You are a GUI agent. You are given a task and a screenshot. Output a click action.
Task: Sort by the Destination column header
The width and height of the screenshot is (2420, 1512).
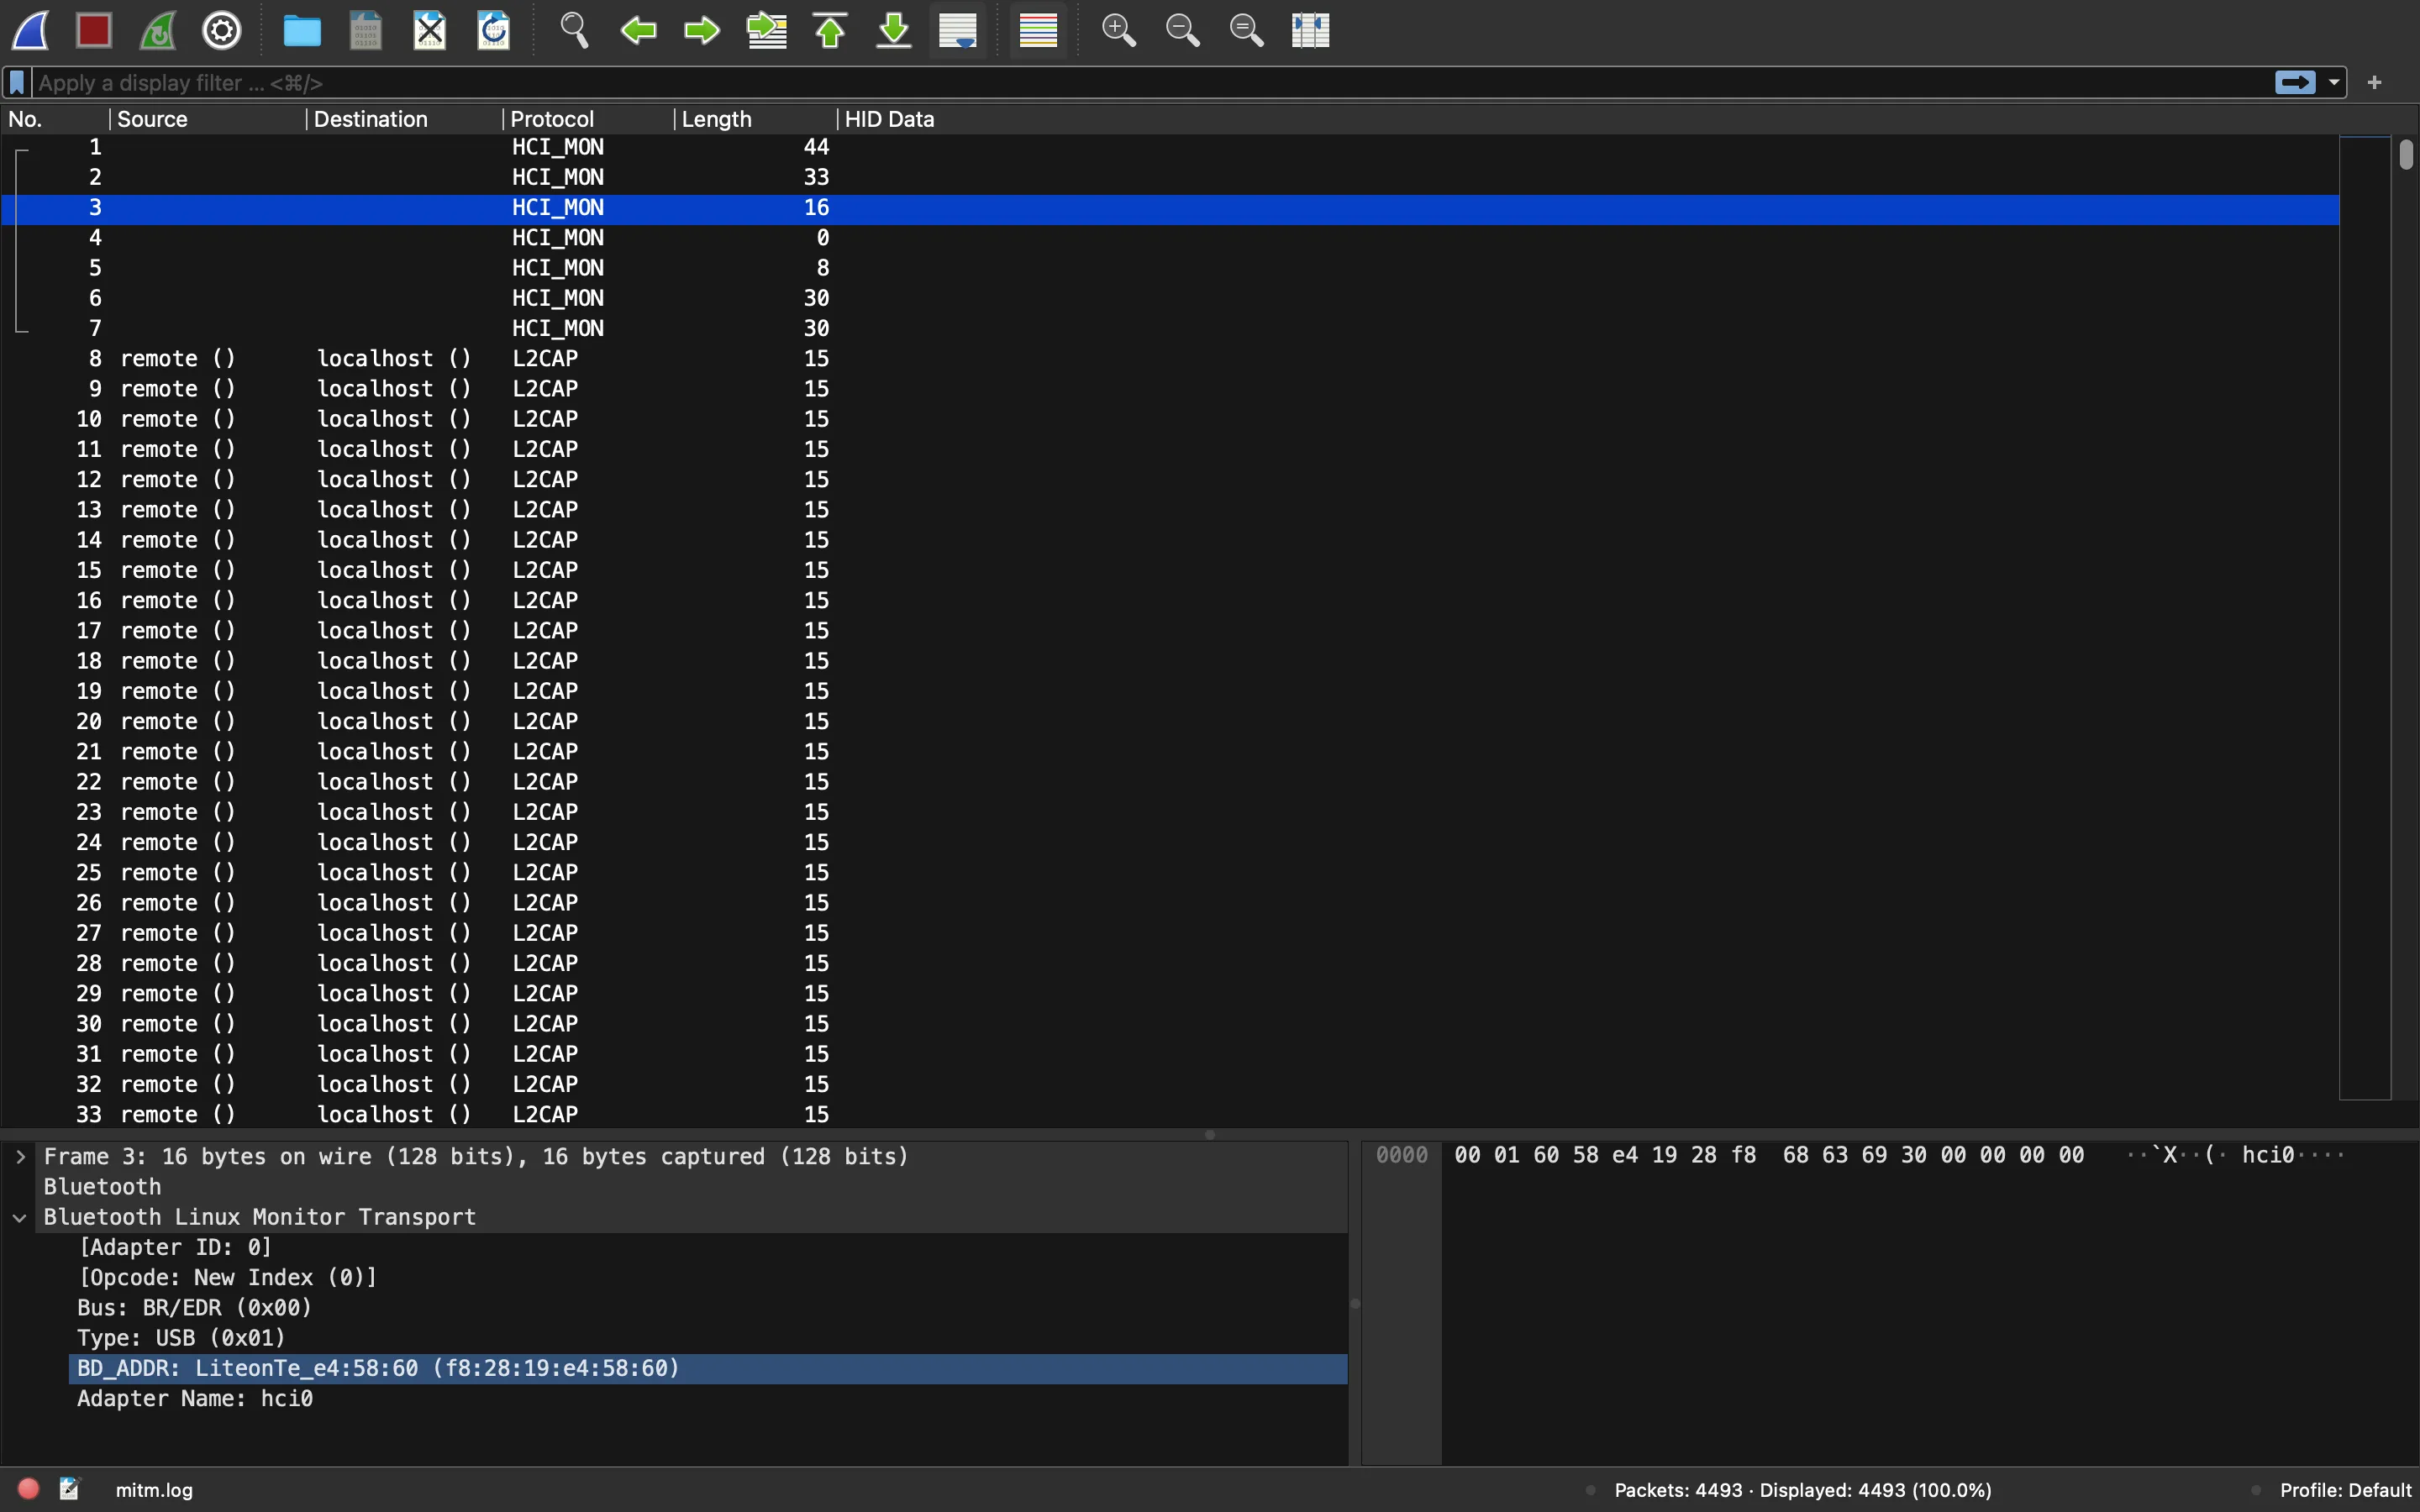click(404, 119)
